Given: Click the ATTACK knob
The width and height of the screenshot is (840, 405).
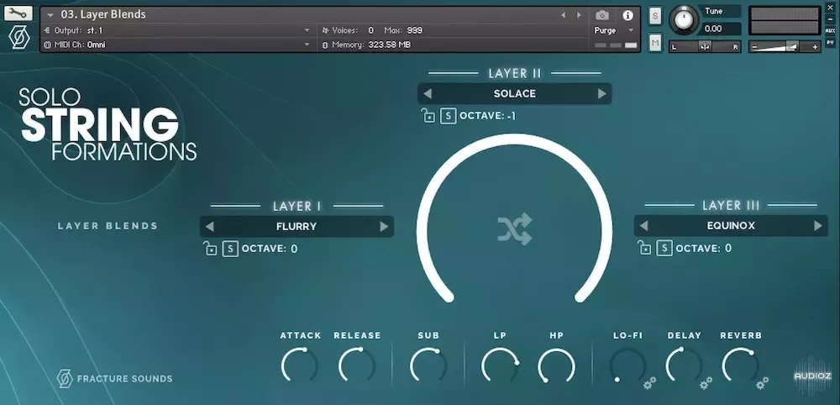Looking at the screenshot, I should 300,366.
